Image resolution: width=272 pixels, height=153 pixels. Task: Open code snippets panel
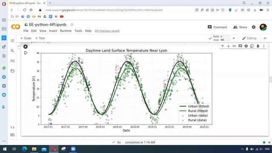pos(12,127)
